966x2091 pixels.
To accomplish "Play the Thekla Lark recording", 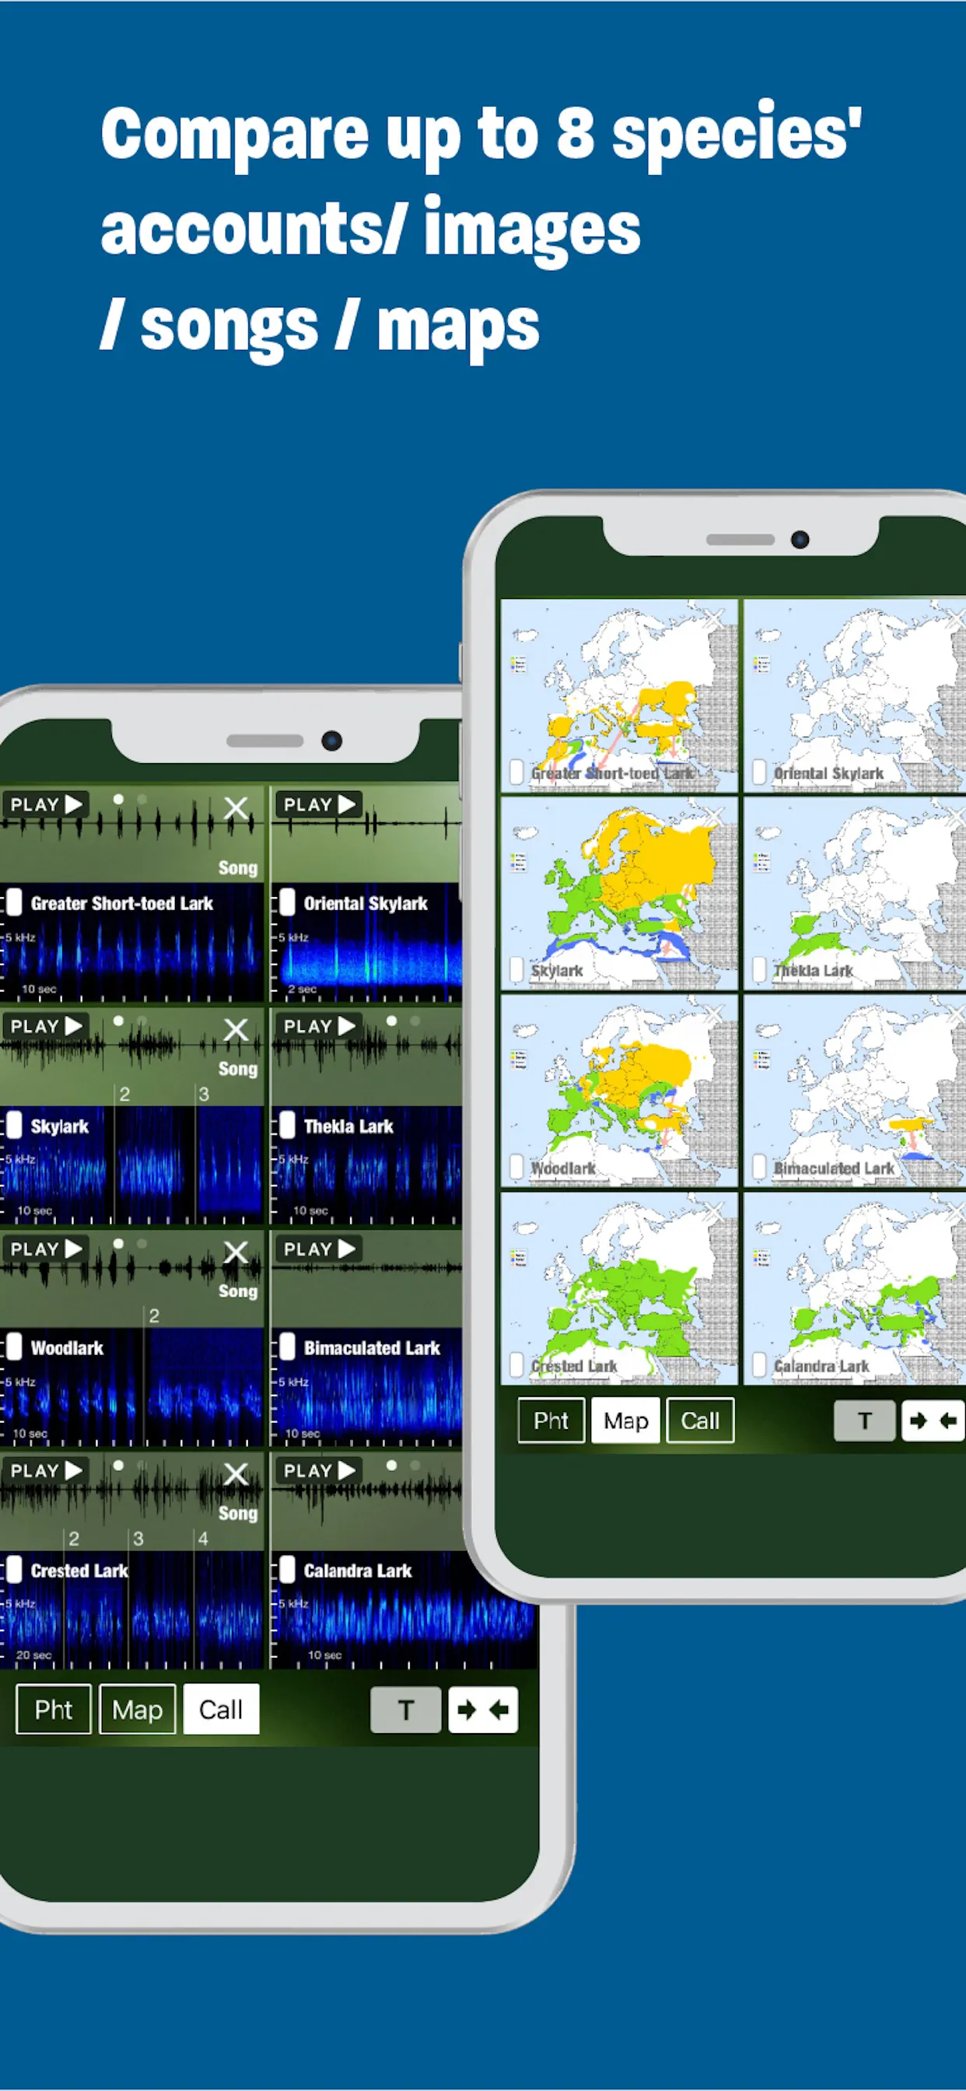I will 319,1026.
